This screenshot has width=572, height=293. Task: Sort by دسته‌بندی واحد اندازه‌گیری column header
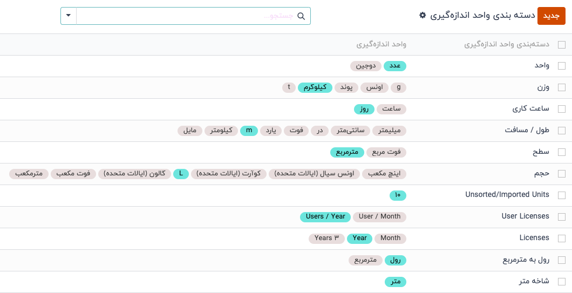[507, 44]
